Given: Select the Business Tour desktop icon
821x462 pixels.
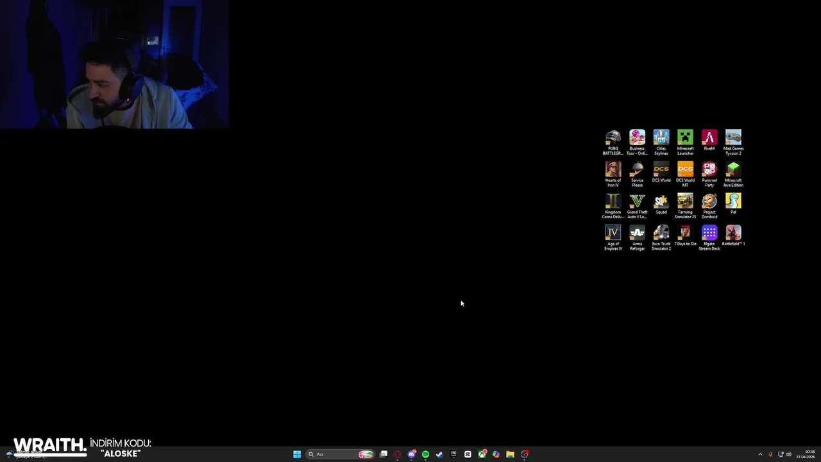Looking at the screenshot, I should (637, 142).
